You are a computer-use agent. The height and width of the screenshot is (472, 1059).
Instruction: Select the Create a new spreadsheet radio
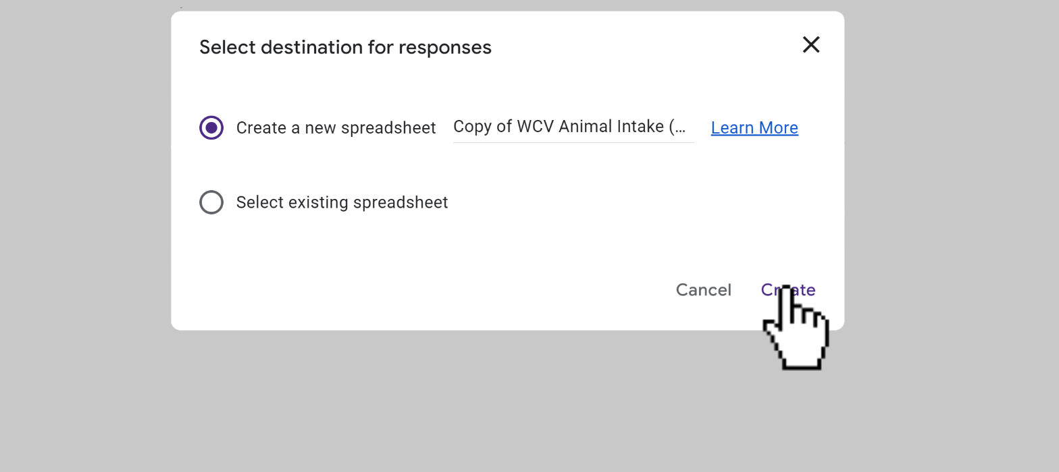tap(211, 127)
